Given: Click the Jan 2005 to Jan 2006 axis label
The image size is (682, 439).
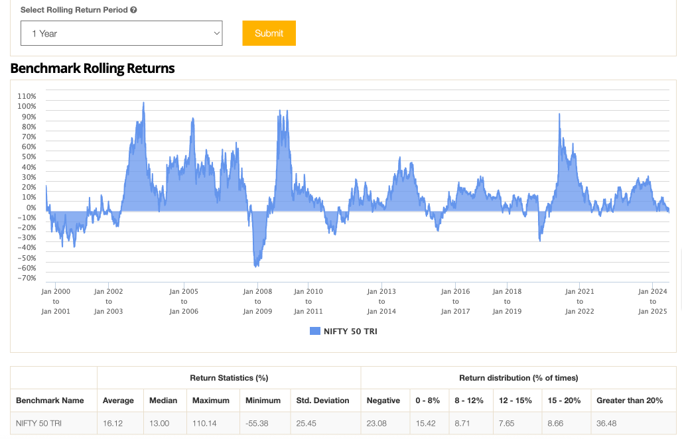Looking at the screenshot, I should (184, 301).
